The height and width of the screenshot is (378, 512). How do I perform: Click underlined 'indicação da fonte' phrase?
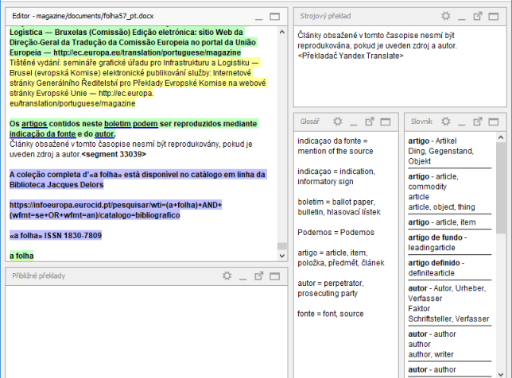click(x=42, y=134)
